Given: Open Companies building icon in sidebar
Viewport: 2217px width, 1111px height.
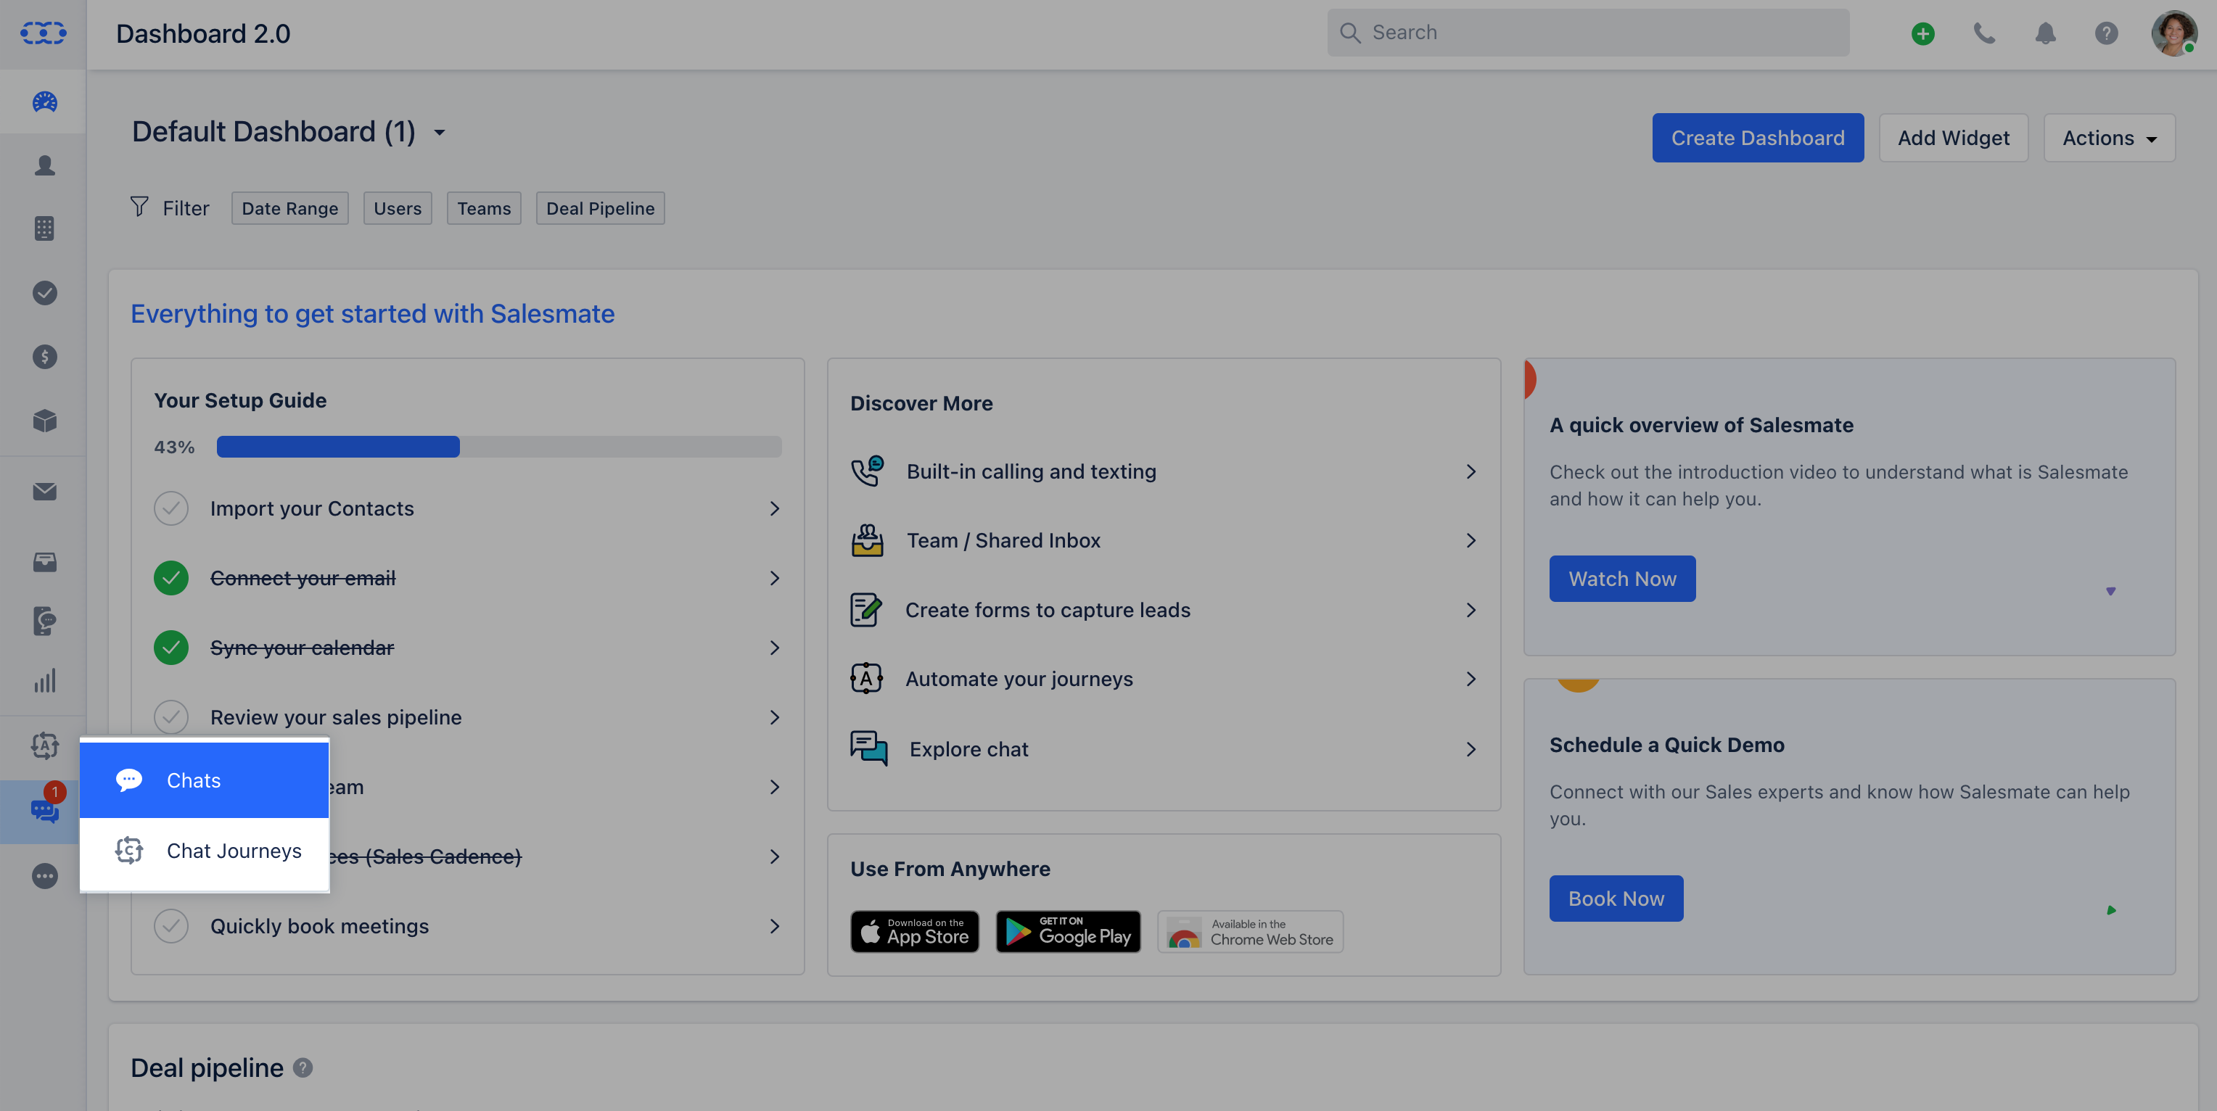Looking at the screenshot, I should (45, 229).
